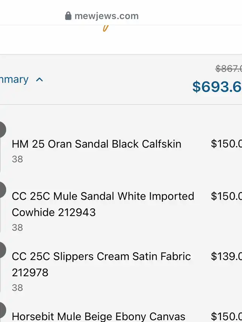Select the mewjews.com address text
This screenshot has height=322, width=242.
[107, 16]
